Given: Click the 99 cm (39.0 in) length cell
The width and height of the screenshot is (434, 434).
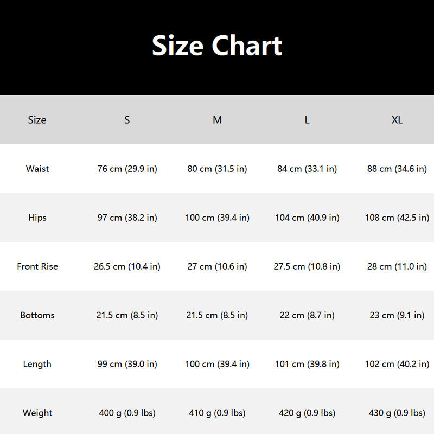Looking at the screenshot, I should [127, 364].
